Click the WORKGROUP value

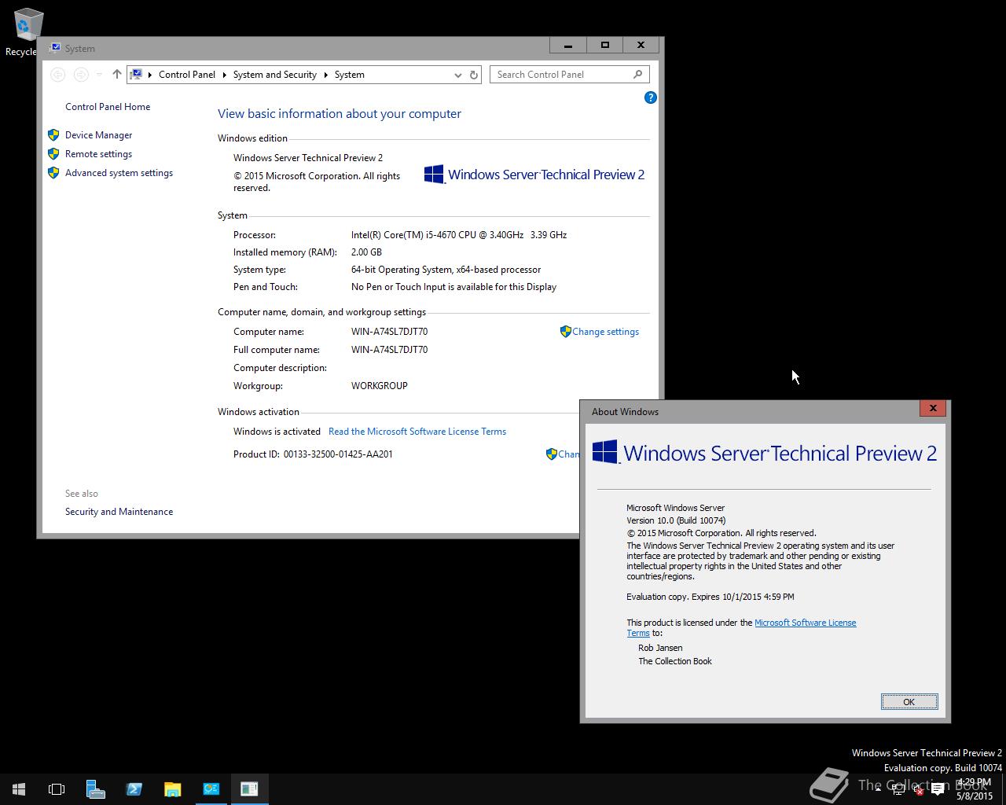tap(379, 386)
